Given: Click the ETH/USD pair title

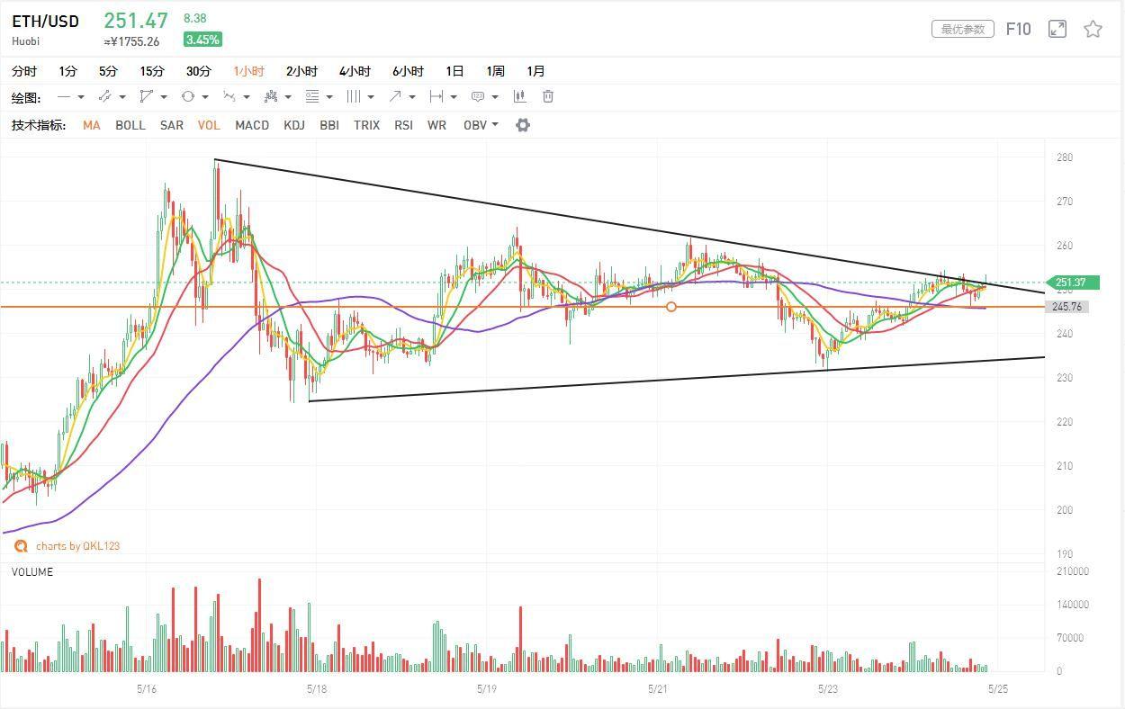Looking at the screenshot, I should tap(45, 21).
